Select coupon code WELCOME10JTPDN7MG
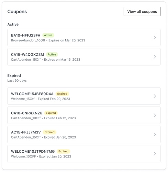 pyautogui.click(x=33, y=151)
